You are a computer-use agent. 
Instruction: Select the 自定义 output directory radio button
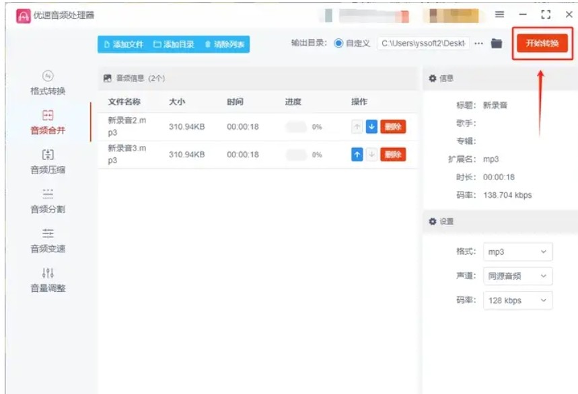[338, 44]
